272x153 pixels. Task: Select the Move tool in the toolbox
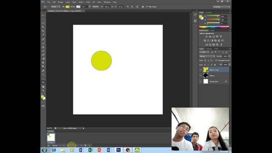point(43,15)
